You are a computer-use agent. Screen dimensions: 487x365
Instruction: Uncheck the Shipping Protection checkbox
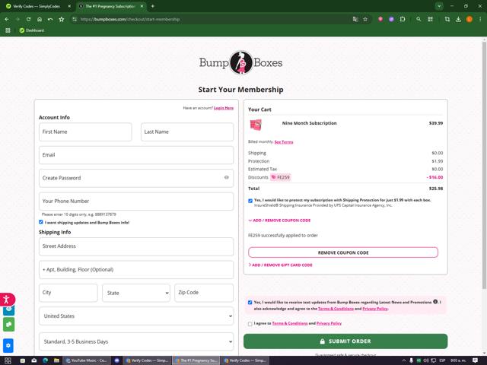pyautogui.click(x=250, y=201)
